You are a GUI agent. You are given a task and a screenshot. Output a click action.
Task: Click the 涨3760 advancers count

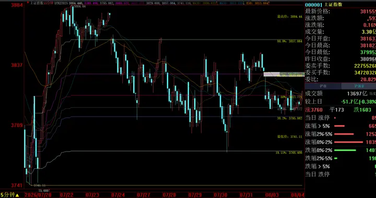tap(314, 110)
